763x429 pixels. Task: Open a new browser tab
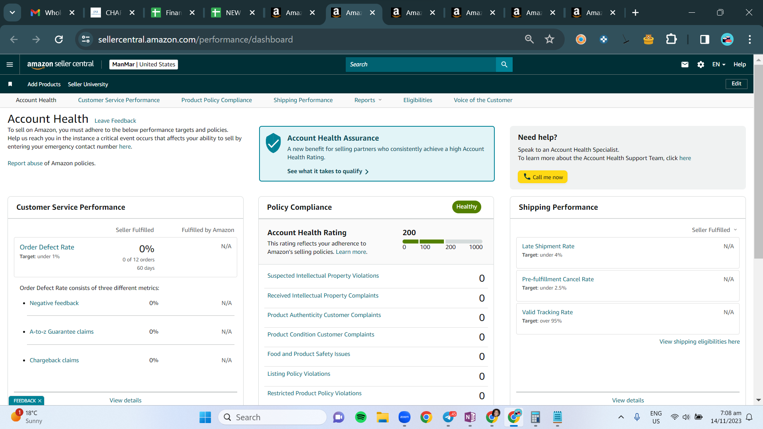click(x=635, y=13)
